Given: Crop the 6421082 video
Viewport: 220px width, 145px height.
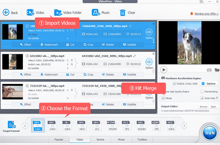Looking at the screenshot, I should pyautogui.click(x=88, y=75).
